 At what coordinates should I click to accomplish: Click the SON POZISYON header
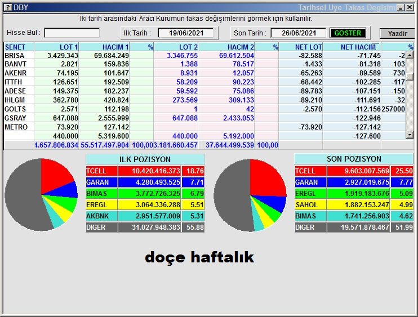point(354,159)
